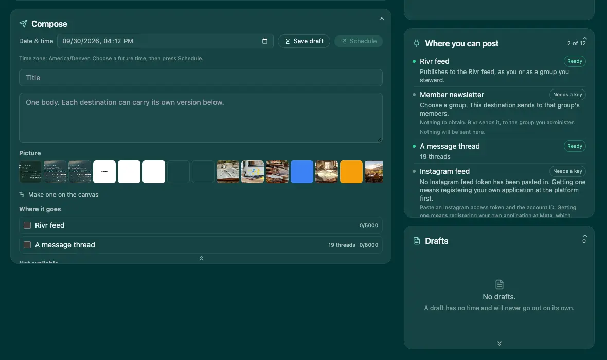Click the chevron above the Drafts count

584,236
